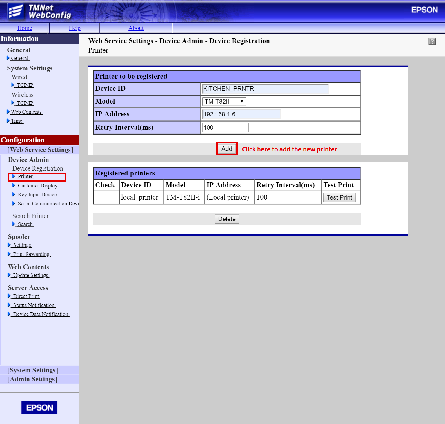Open Web Contents under System Settings
This screenshot has width=445, height=424.
(x=26, y=112)
